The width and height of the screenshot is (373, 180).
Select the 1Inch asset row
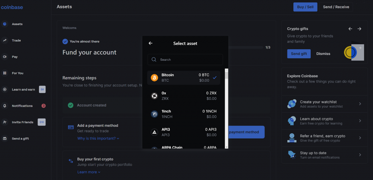click(184, 114)
